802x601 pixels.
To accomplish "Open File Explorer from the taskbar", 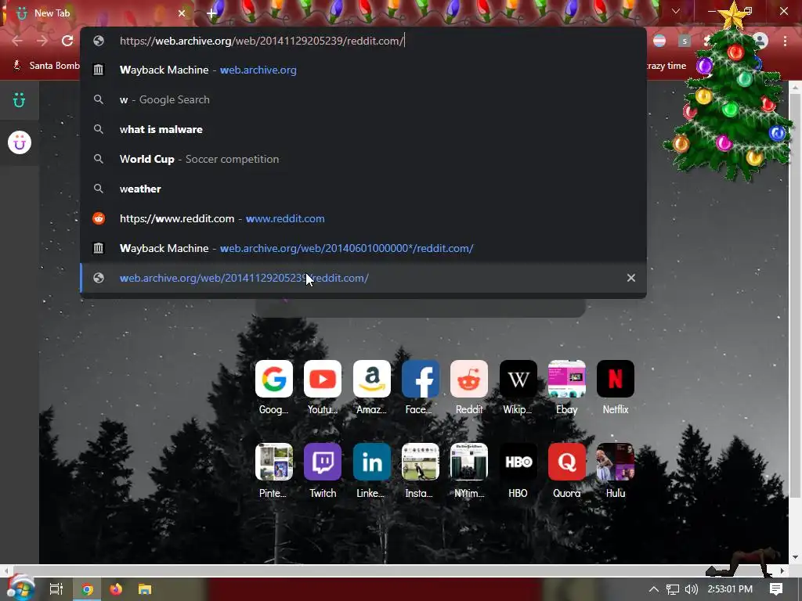I will [x=145, y=589].
